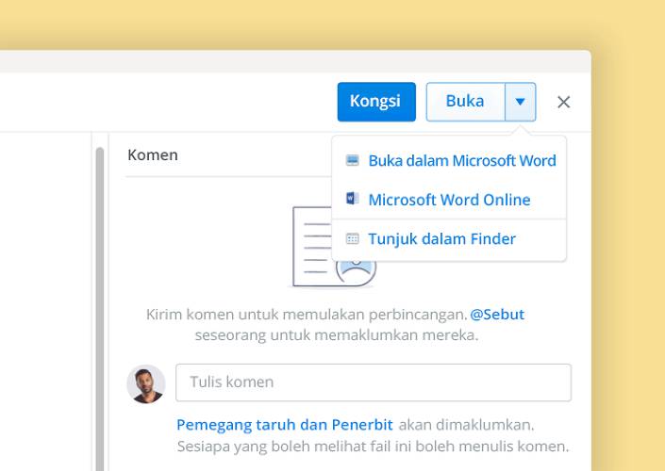Click the Finder icon beside Tunjuk dalam Finder
This screenshot has height=471, width=665.
pyautogui.click(x=353, y=238)
